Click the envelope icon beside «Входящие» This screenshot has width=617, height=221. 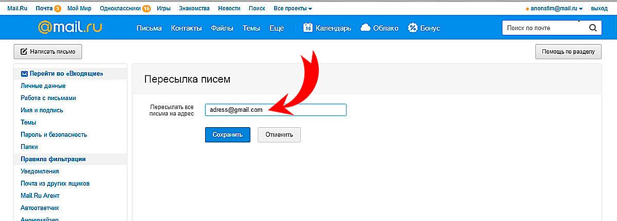coord(24,74)
